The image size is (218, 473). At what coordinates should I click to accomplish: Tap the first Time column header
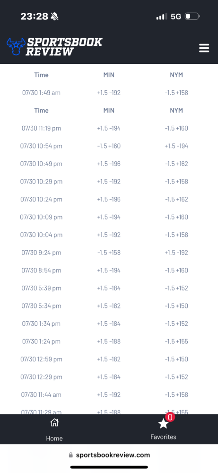click(x=41, y=75)
